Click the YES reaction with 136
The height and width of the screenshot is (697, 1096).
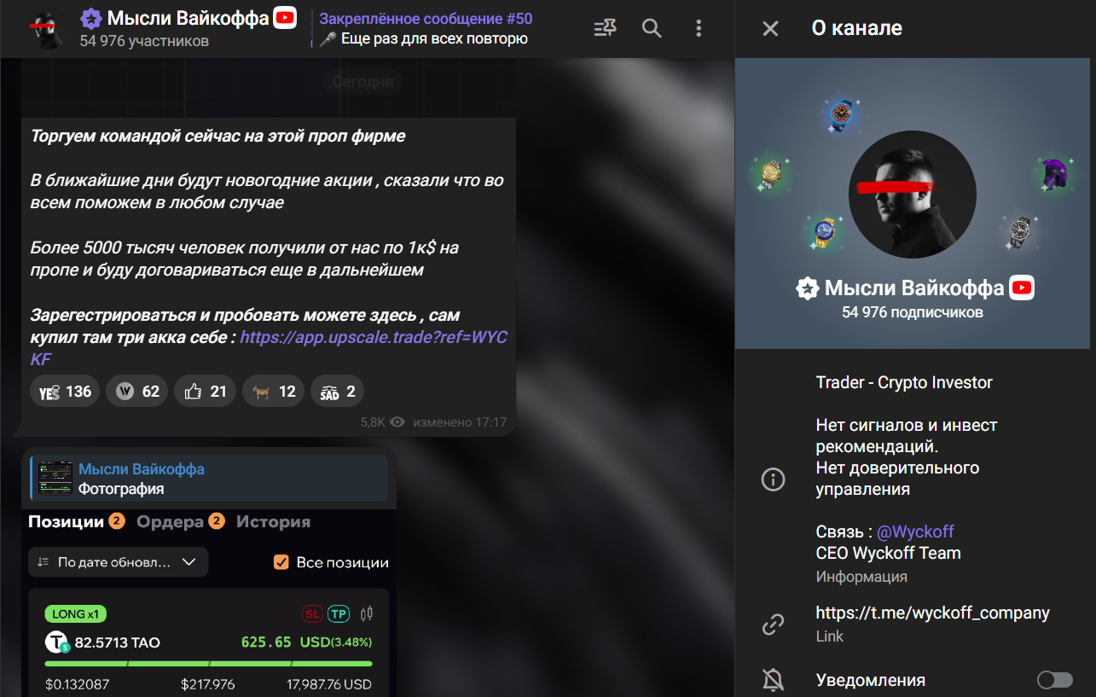(66, 392)
